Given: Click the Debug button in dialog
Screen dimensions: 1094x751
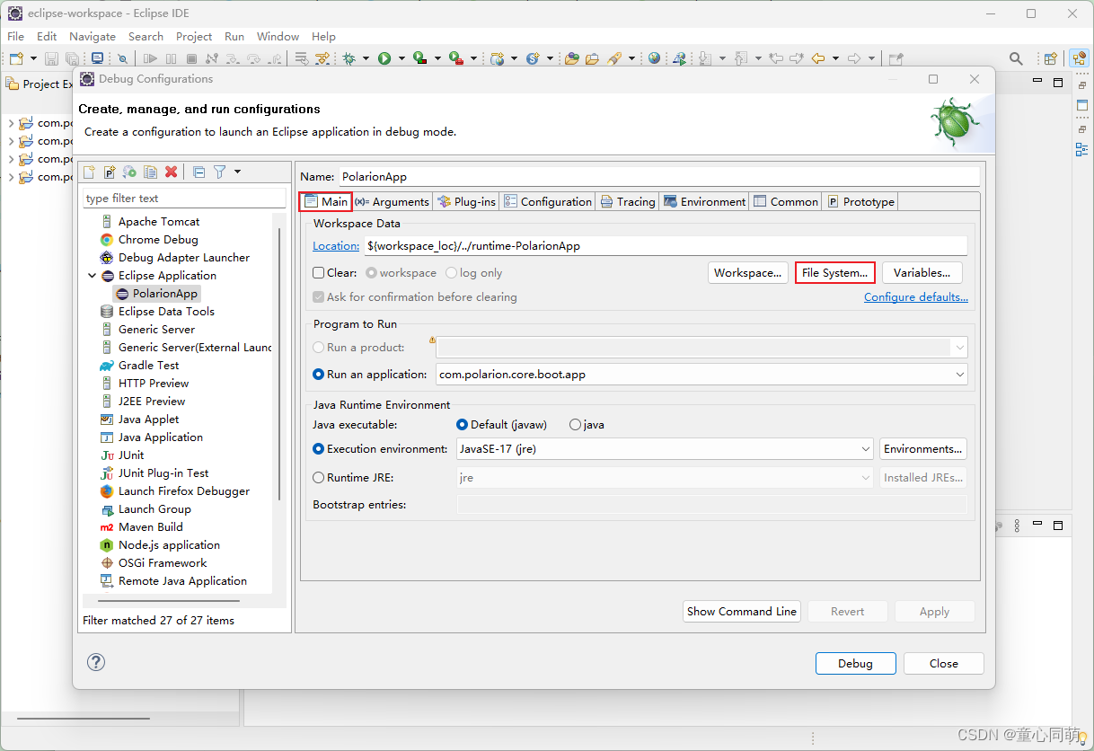Looking at the screenshot, I should click(855, 663).
